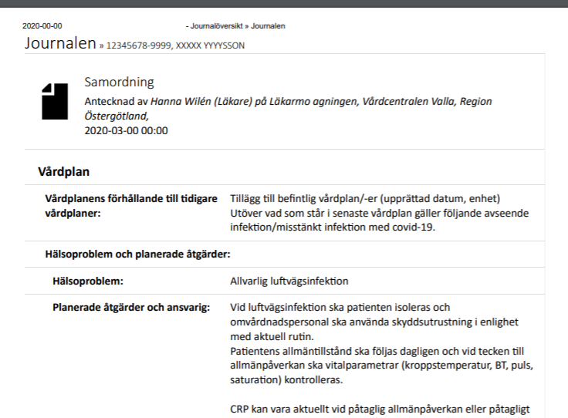Click text infektion/misstänkt infektion med covid-19

(x=333, y=228)
